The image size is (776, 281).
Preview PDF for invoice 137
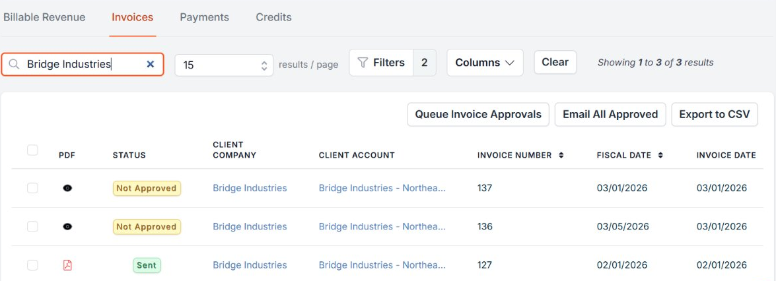[x=67, y=188]
